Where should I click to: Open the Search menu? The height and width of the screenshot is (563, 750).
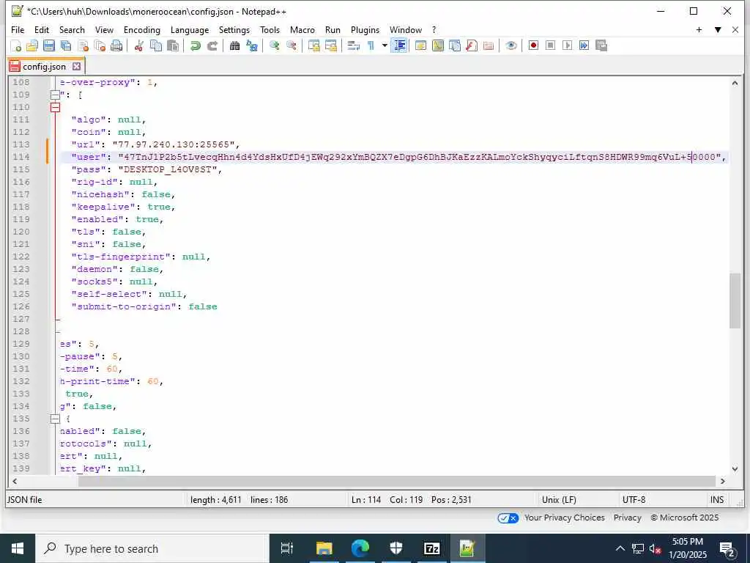(x=72, y=29)
